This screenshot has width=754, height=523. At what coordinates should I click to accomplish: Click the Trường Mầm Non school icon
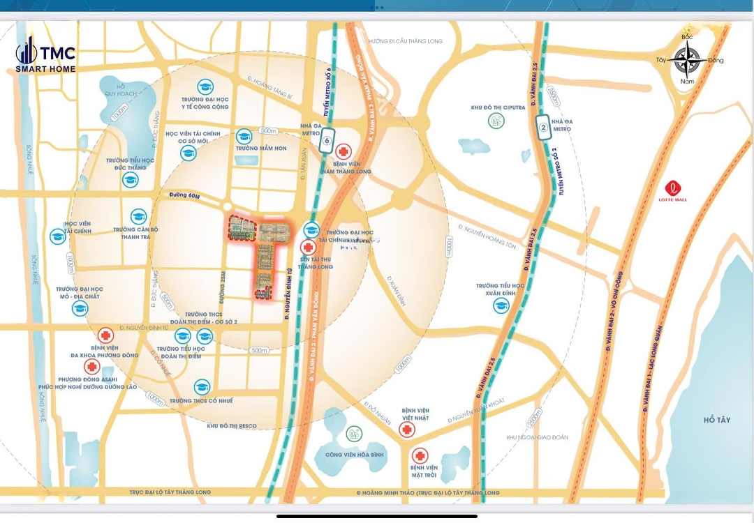244,136
